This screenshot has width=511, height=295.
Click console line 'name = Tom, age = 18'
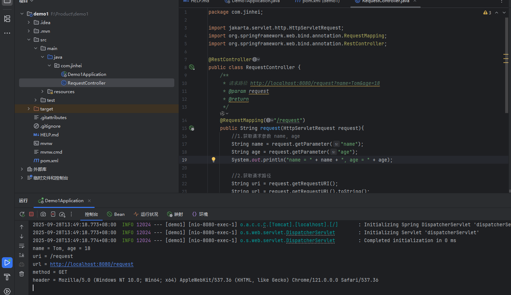tap(62, 248)
